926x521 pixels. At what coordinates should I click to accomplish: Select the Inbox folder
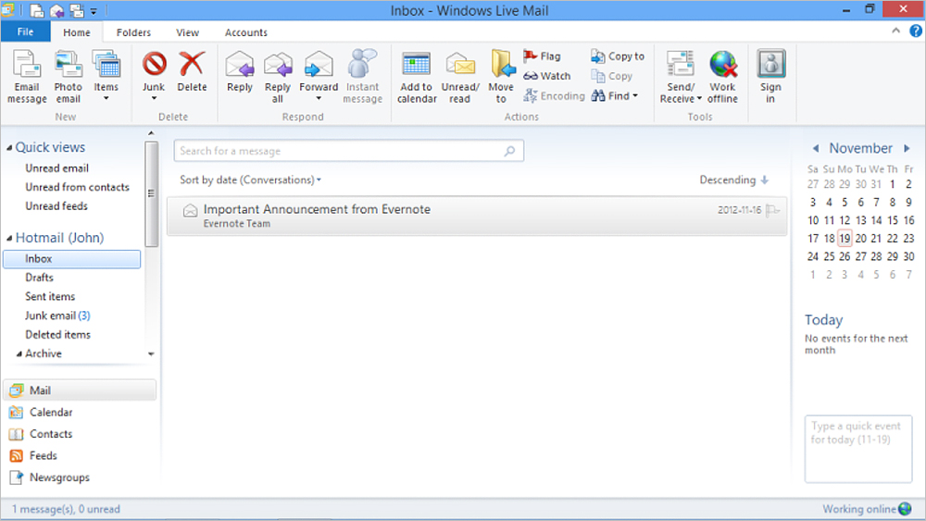[71, 259]
